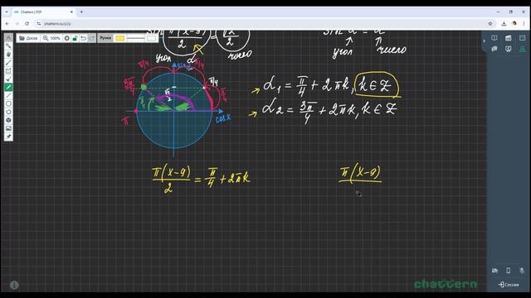The image size is (531, 298).
Task: Toggle the green board lock
Action: pos(76,38)
